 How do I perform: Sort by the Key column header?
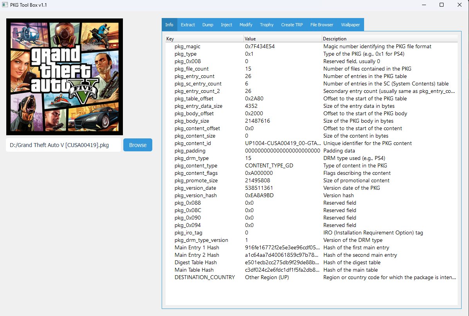[x=204, y=39]
